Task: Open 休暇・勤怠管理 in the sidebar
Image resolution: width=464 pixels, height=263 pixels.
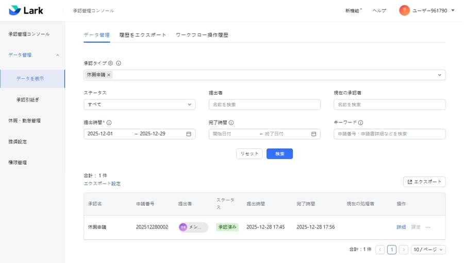Action: [x=25, y=120]
